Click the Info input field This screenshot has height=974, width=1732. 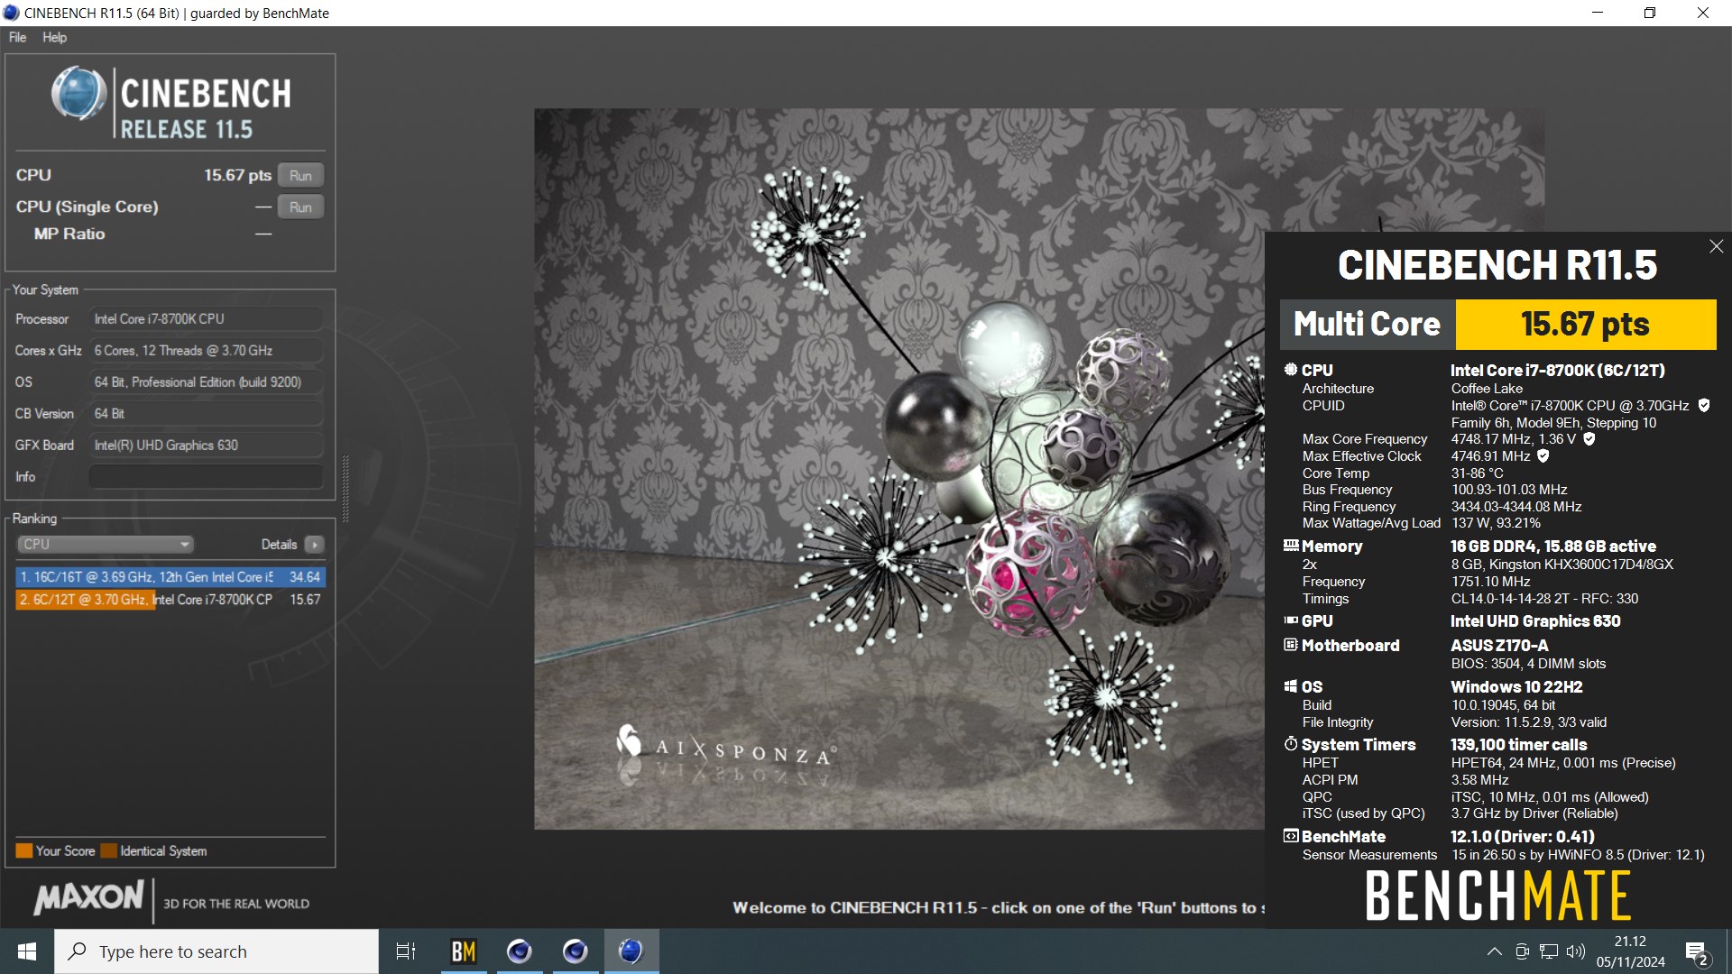point(206,477)
